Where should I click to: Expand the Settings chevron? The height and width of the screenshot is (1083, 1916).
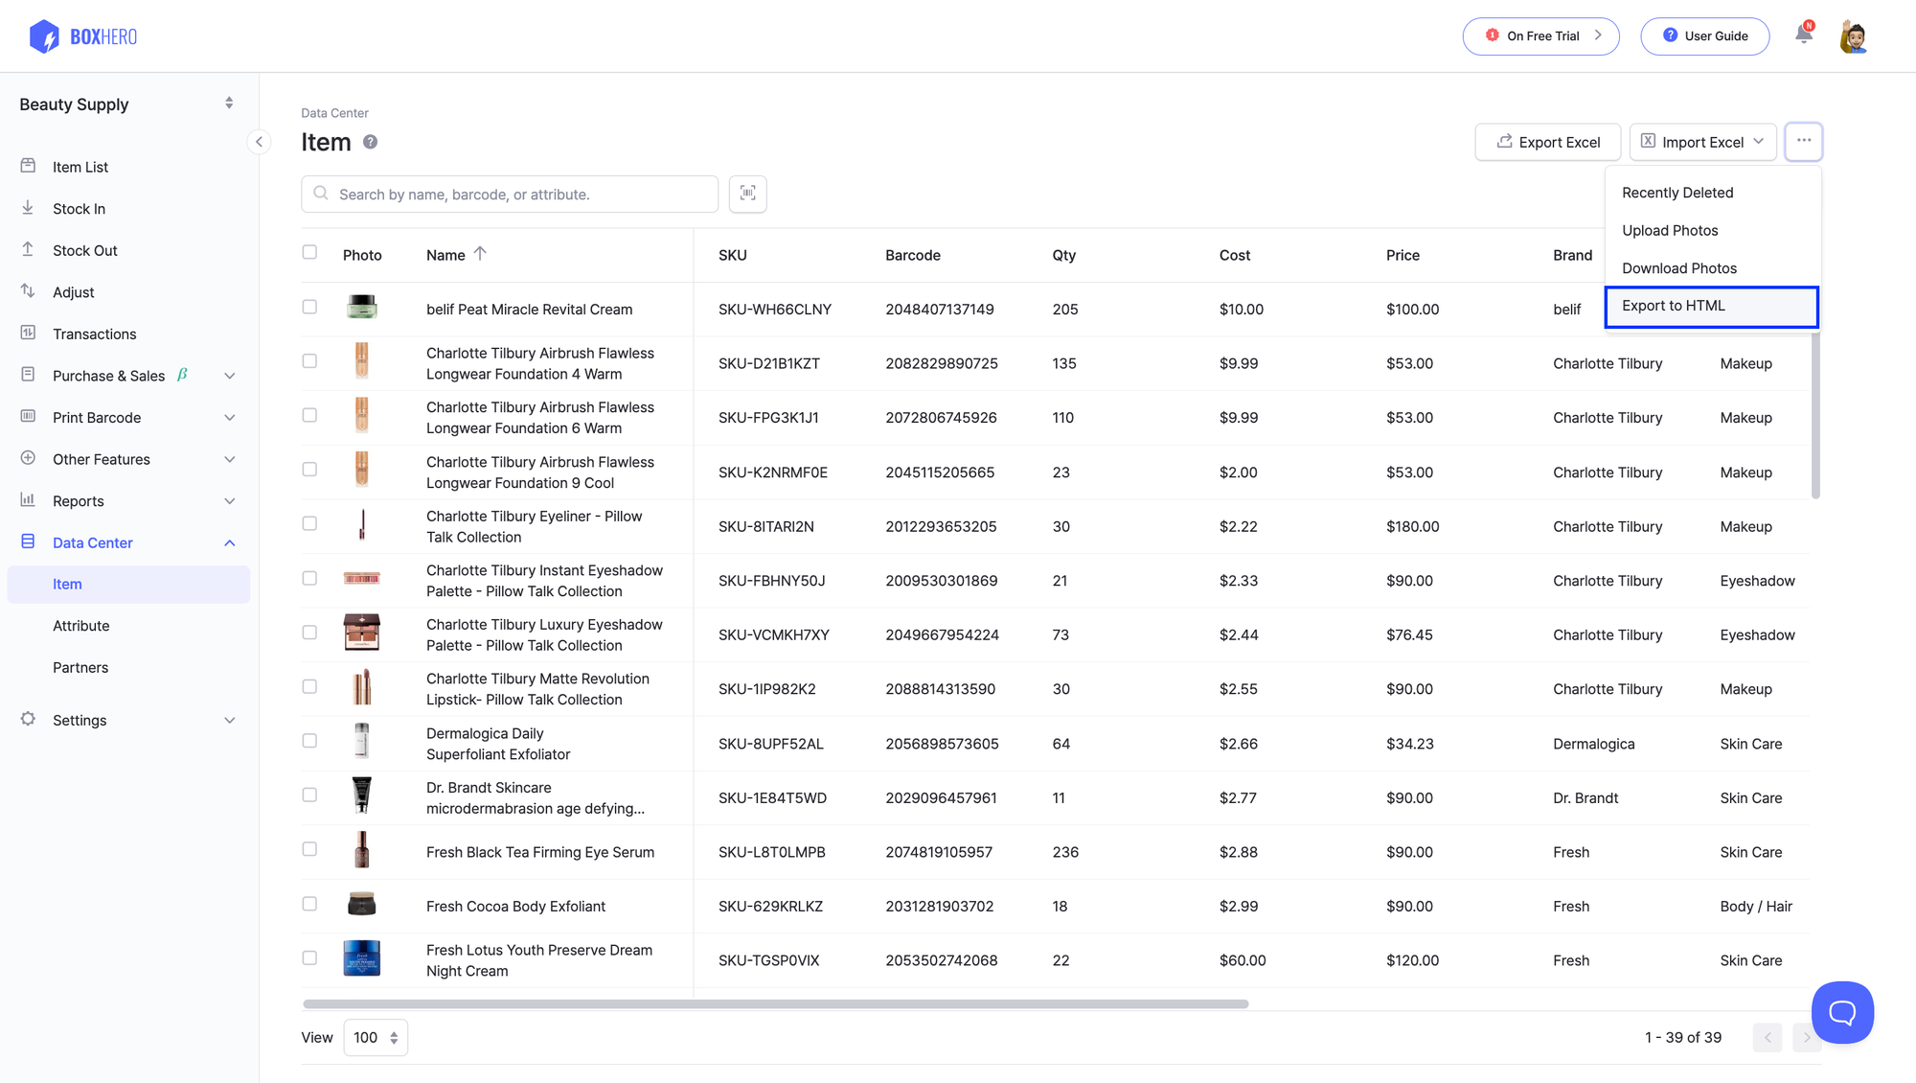[229, 720]
